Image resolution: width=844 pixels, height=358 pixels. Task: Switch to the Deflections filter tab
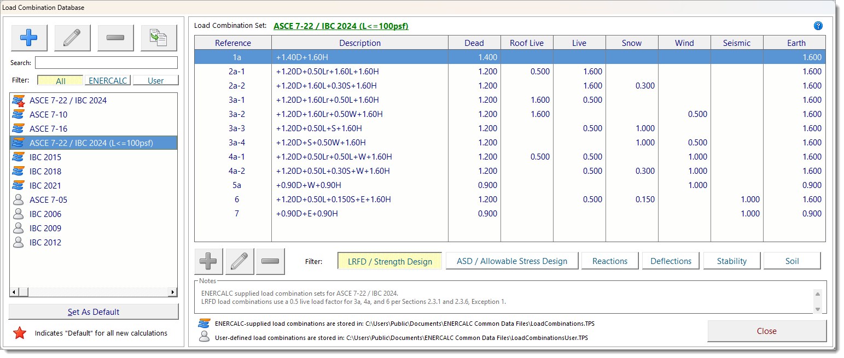coord(671,261)
